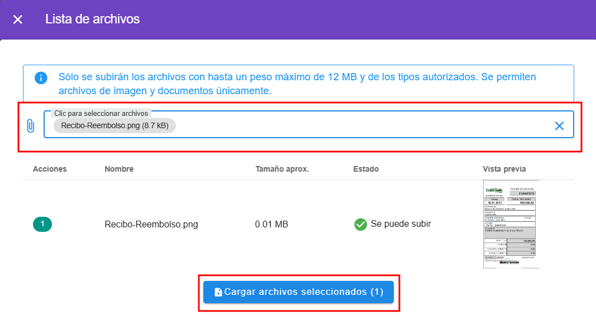This screenshot has height=321, width=596.
Task: Click the green number 1 action badge
Action: (x=42, y=225)
